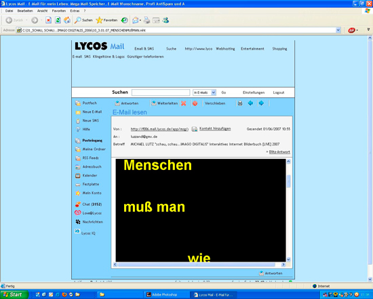The height and width of the screenshot is (299, 373).
Task: Open Email & SMS navigation link
Action: pyautogui.click(x=144, y=49)
